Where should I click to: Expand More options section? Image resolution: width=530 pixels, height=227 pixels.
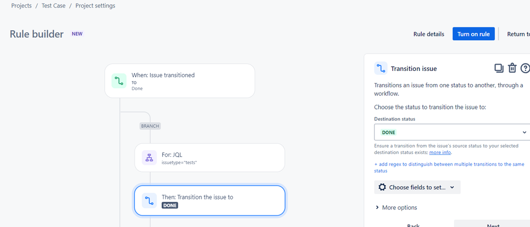point(396,207)
